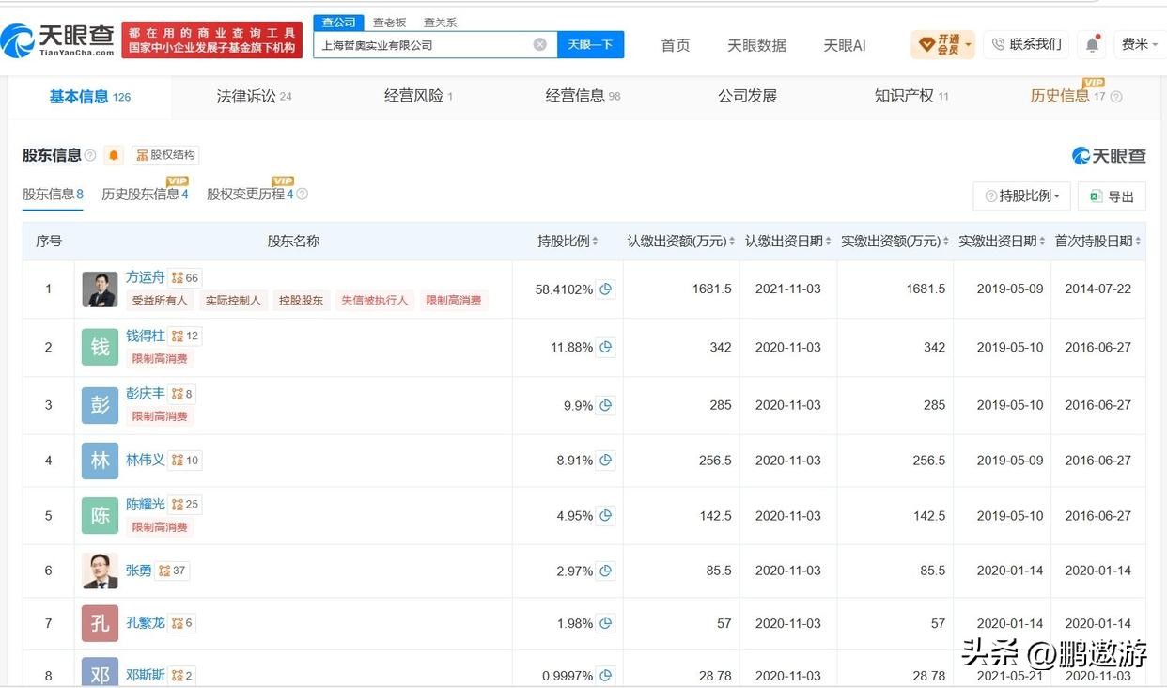Open 张勇 related companies badge 37
The image size is (1167, 688).
(172, 571)
